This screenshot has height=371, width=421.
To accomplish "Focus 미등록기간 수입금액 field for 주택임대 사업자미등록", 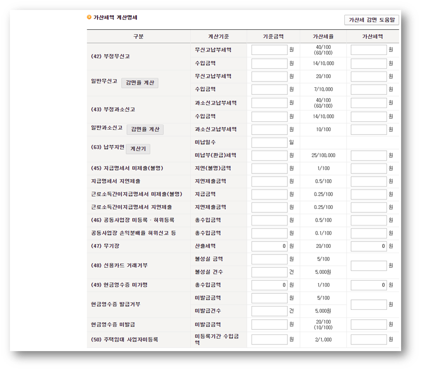I will [x=269, y=340].
